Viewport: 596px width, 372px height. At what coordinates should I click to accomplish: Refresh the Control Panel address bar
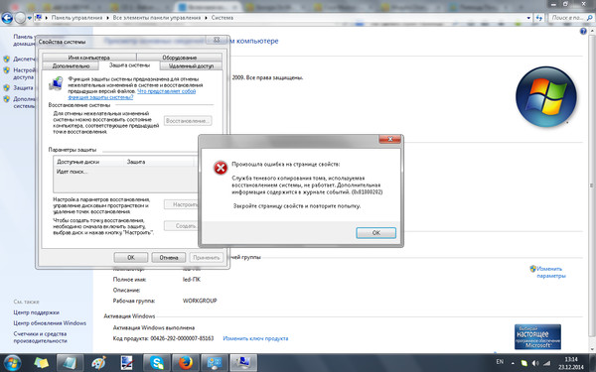click(539, 18)
